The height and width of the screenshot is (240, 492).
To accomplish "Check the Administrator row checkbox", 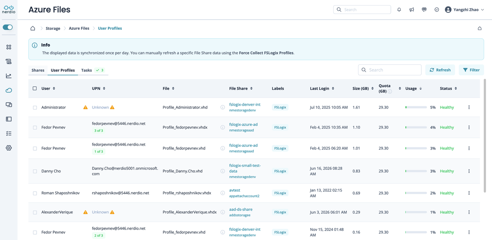I will [35, 108].
